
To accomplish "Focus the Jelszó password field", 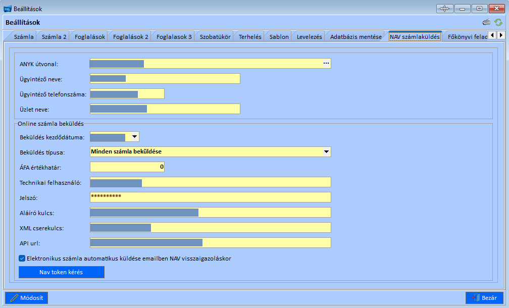I will (x=210, y=197).
